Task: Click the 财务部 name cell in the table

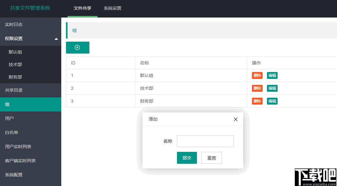Action: tap(191, 101)
